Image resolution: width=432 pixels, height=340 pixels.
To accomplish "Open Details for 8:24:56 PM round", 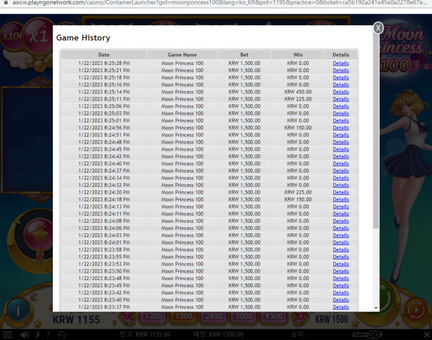I will (x=341, y=128).
